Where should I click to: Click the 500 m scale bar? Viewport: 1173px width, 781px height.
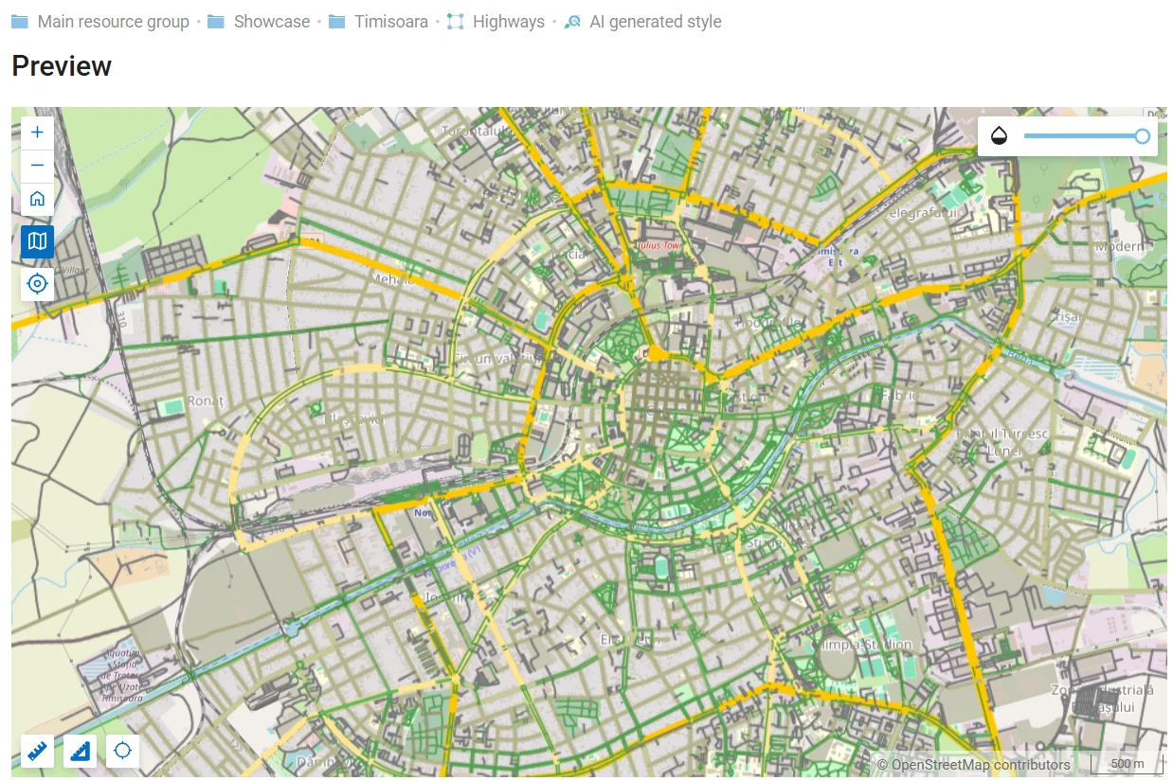(1127, 763)
